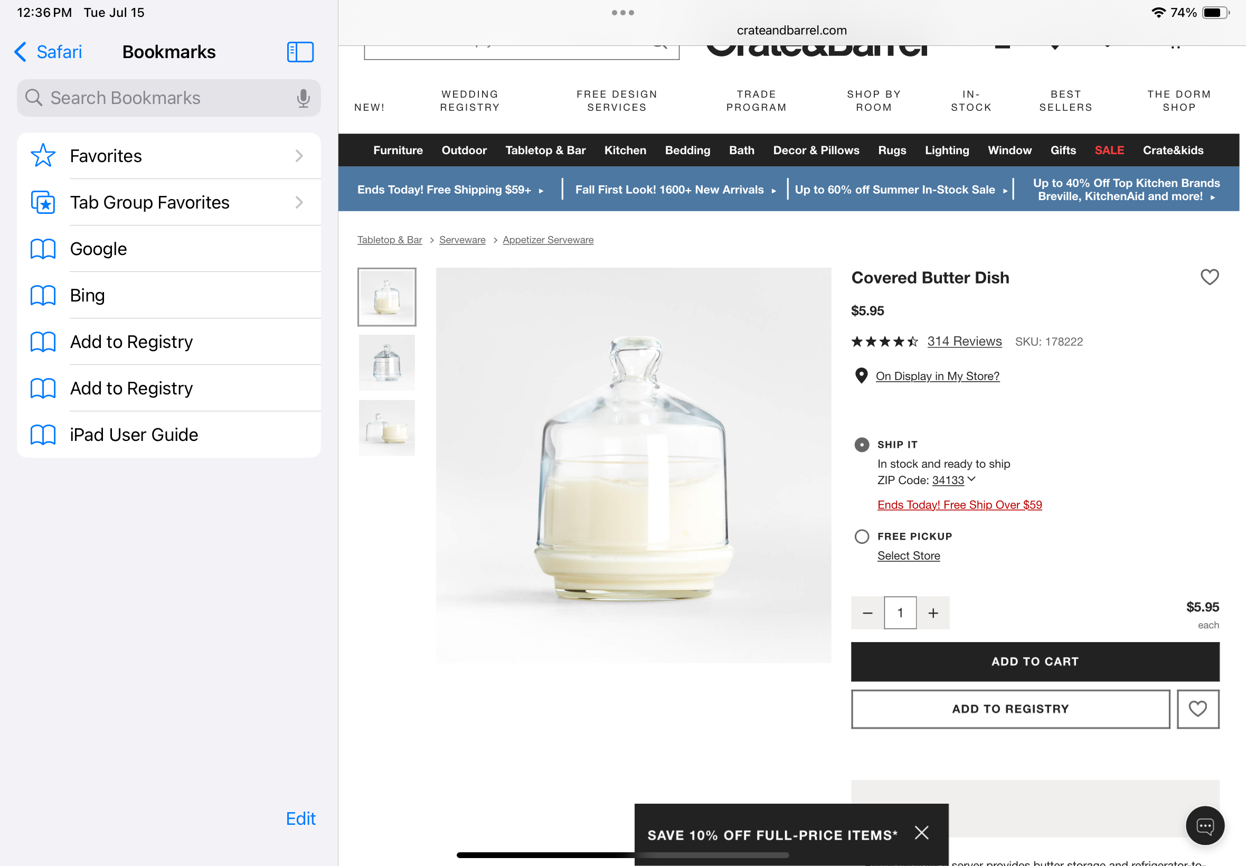
Task: Select the SALE navigation item
Action: pos(1109,150)
